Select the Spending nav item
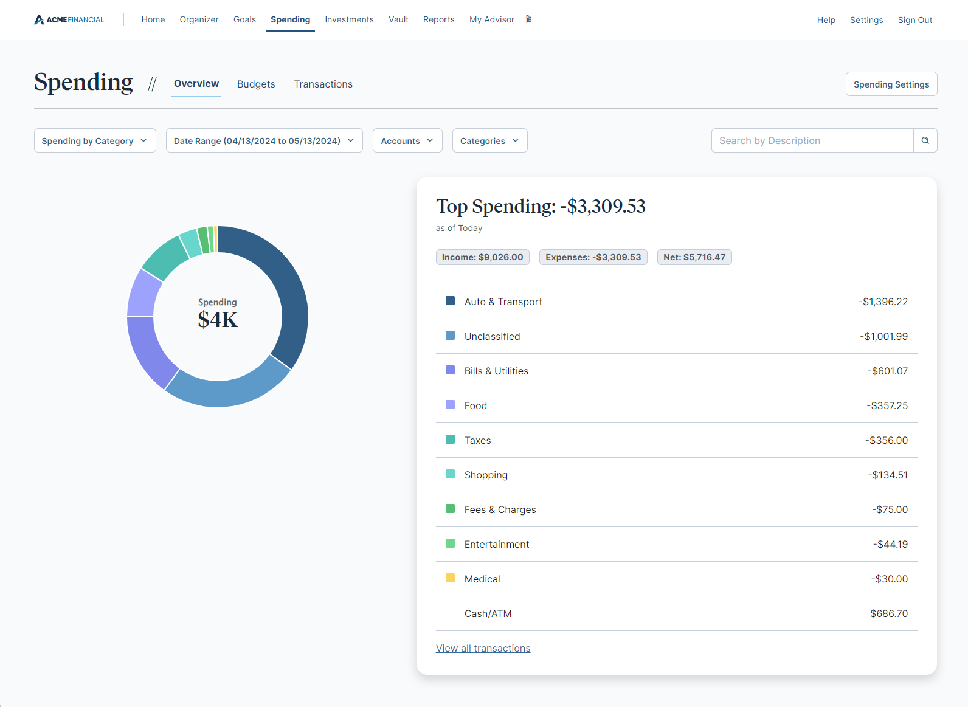 point(290,19)
